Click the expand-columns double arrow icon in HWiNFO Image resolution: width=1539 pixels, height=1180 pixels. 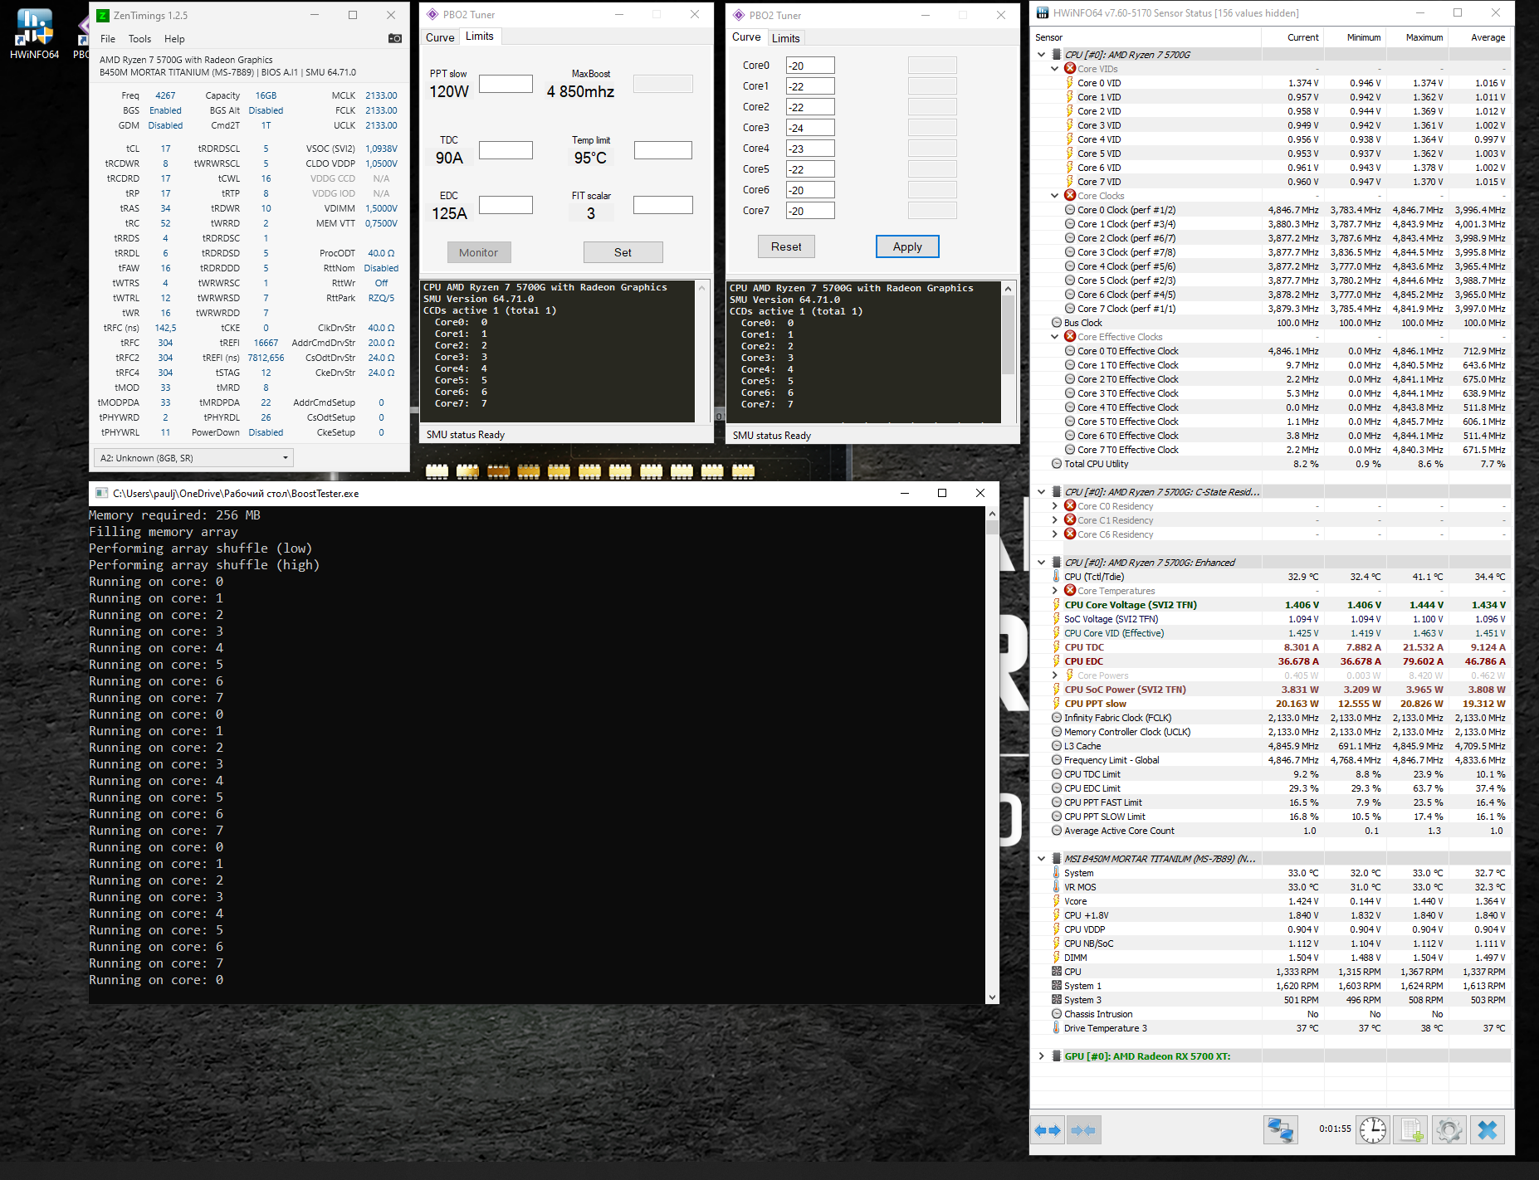click(x=1048, y=1130)
